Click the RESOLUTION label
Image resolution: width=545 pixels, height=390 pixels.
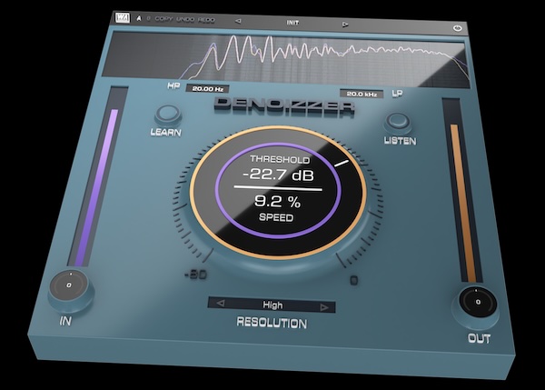[272, 323]
